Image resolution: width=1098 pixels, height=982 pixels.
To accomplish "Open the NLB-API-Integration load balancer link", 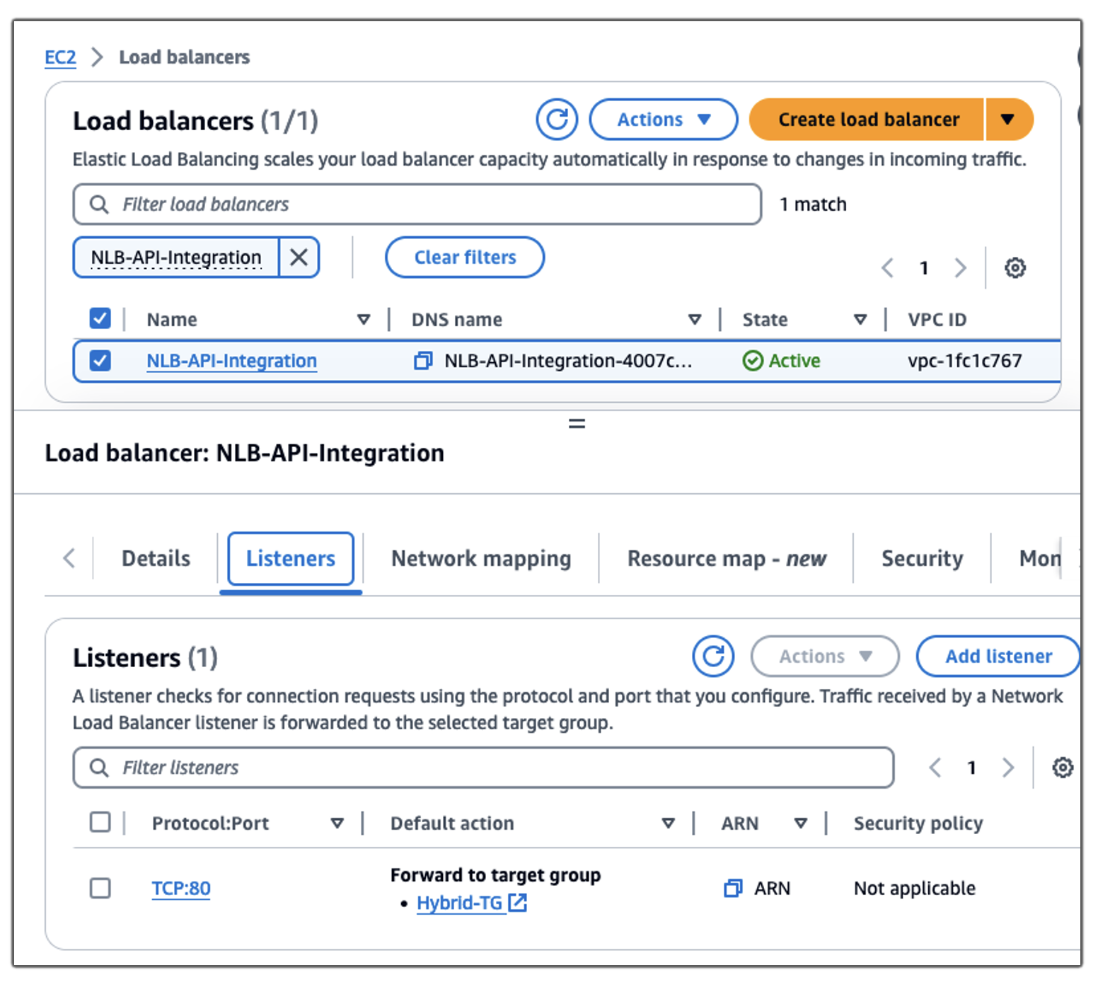I will 232,361.
